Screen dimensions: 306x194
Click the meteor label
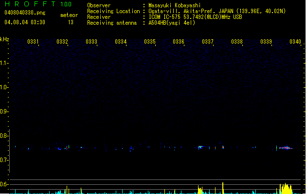(x=69, y=15)
